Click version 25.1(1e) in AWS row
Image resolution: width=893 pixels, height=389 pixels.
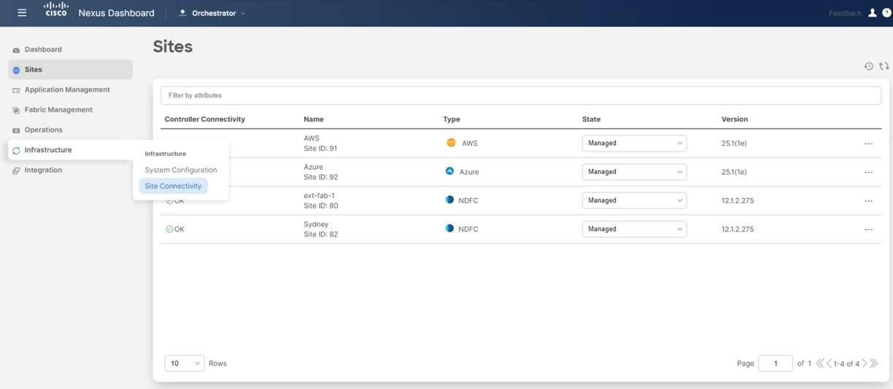(x=734, y=144)
